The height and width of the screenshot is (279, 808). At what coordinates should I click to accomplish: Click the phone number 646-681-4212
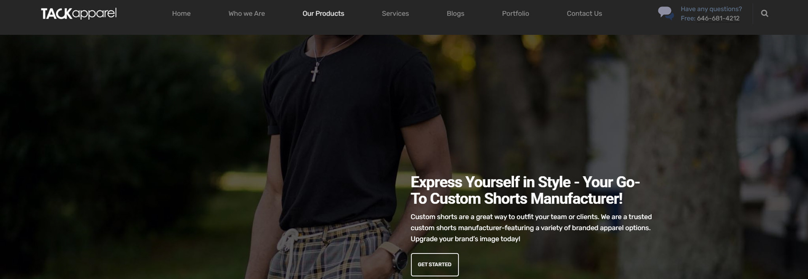click(718, 19)
